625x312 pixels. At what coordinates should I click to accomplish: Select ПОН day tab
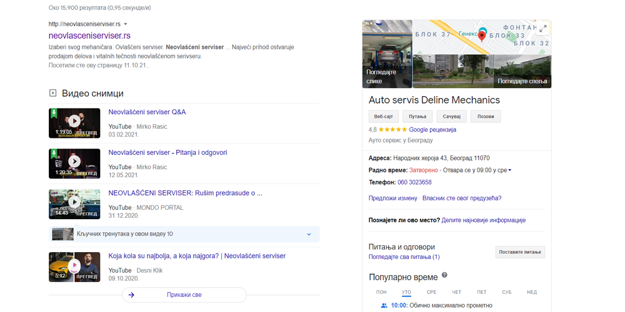[x=381, y=292]
